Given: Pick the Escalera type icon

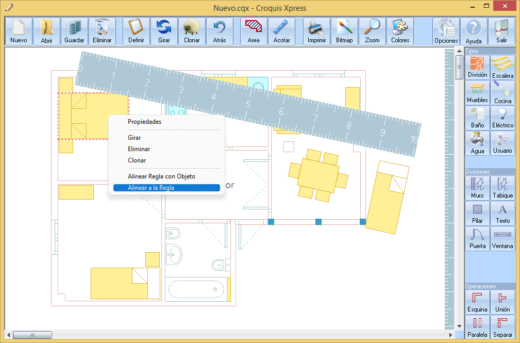Looking at the screenshot, I should click(502, 68).
